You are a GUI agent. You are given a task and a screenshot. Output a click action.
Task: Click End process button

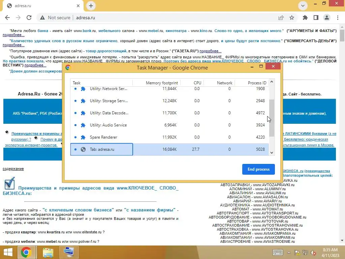(x=258, y=169)
